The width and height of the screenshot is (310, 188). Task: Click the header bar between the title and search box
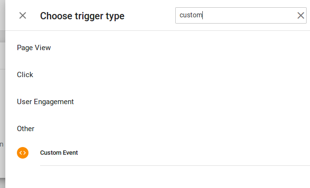point(150,15)
